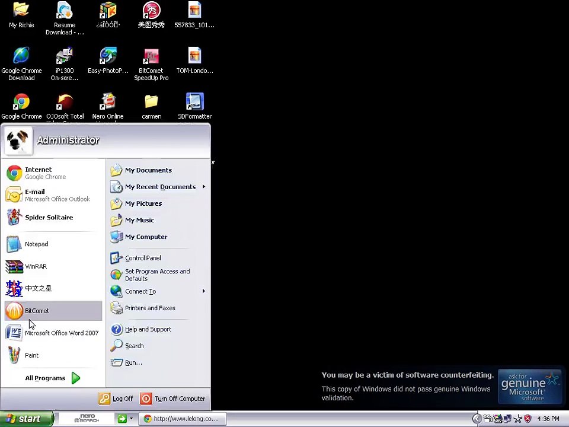Click the red security shield tray icon
This screenshot has width=569, height=427.
coord(528,419)
